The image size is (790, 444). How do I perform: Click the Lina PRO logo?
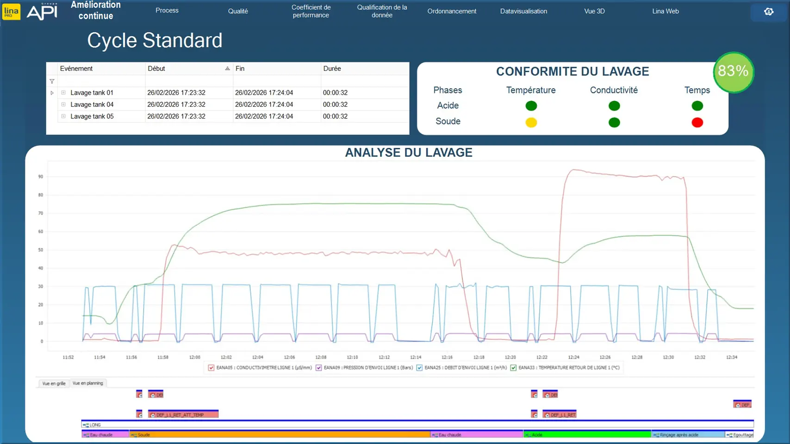(11, 12)
